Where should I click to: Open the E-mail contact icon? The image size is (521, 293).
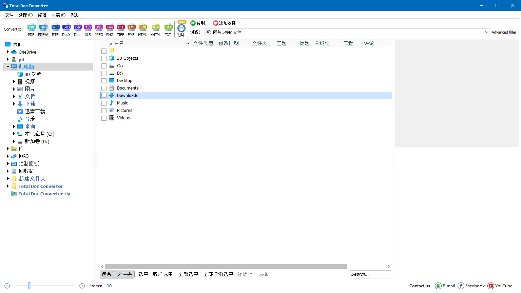(x=438, y=286)
